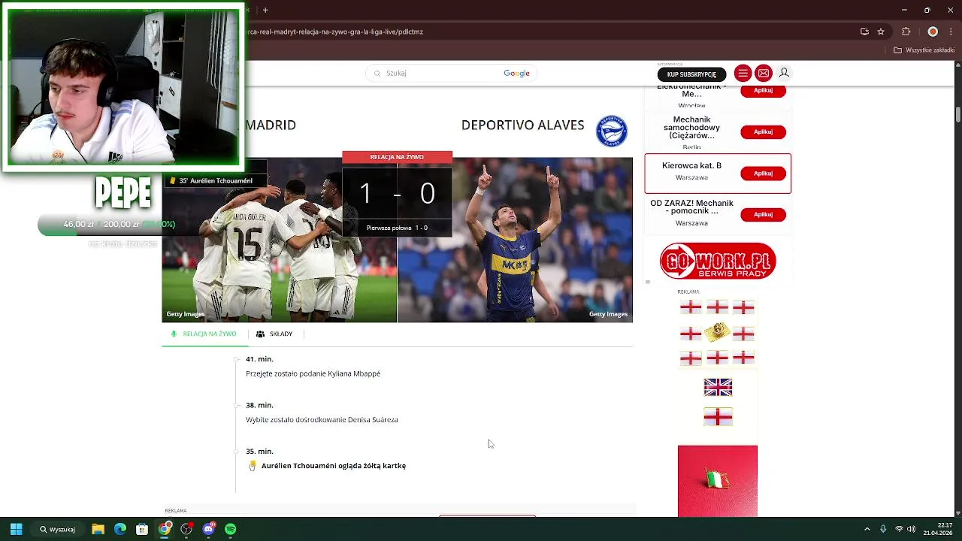
Task: Switch to the SKŁADY tab
Action: (274, 334)
